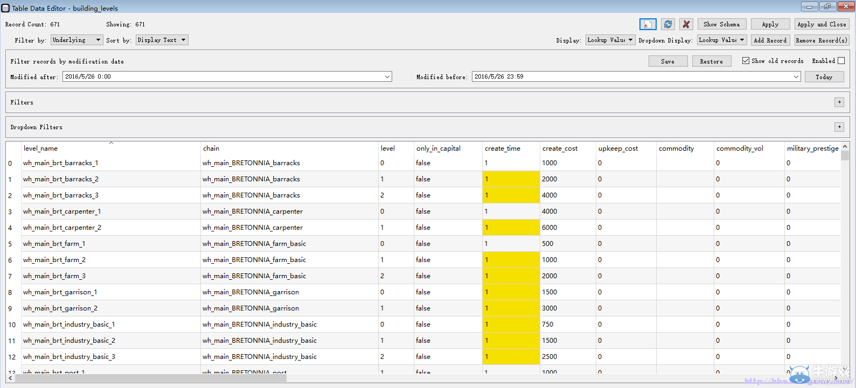Click the Restore button
Viewport: 856px width, 388px height.
tap(712, 61)
